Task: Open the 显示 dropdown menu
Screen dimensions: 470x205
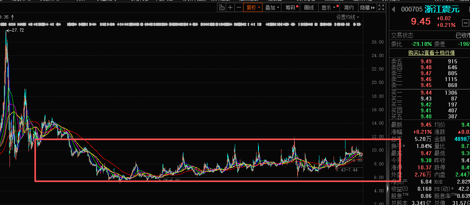Action: click(329, 8)
